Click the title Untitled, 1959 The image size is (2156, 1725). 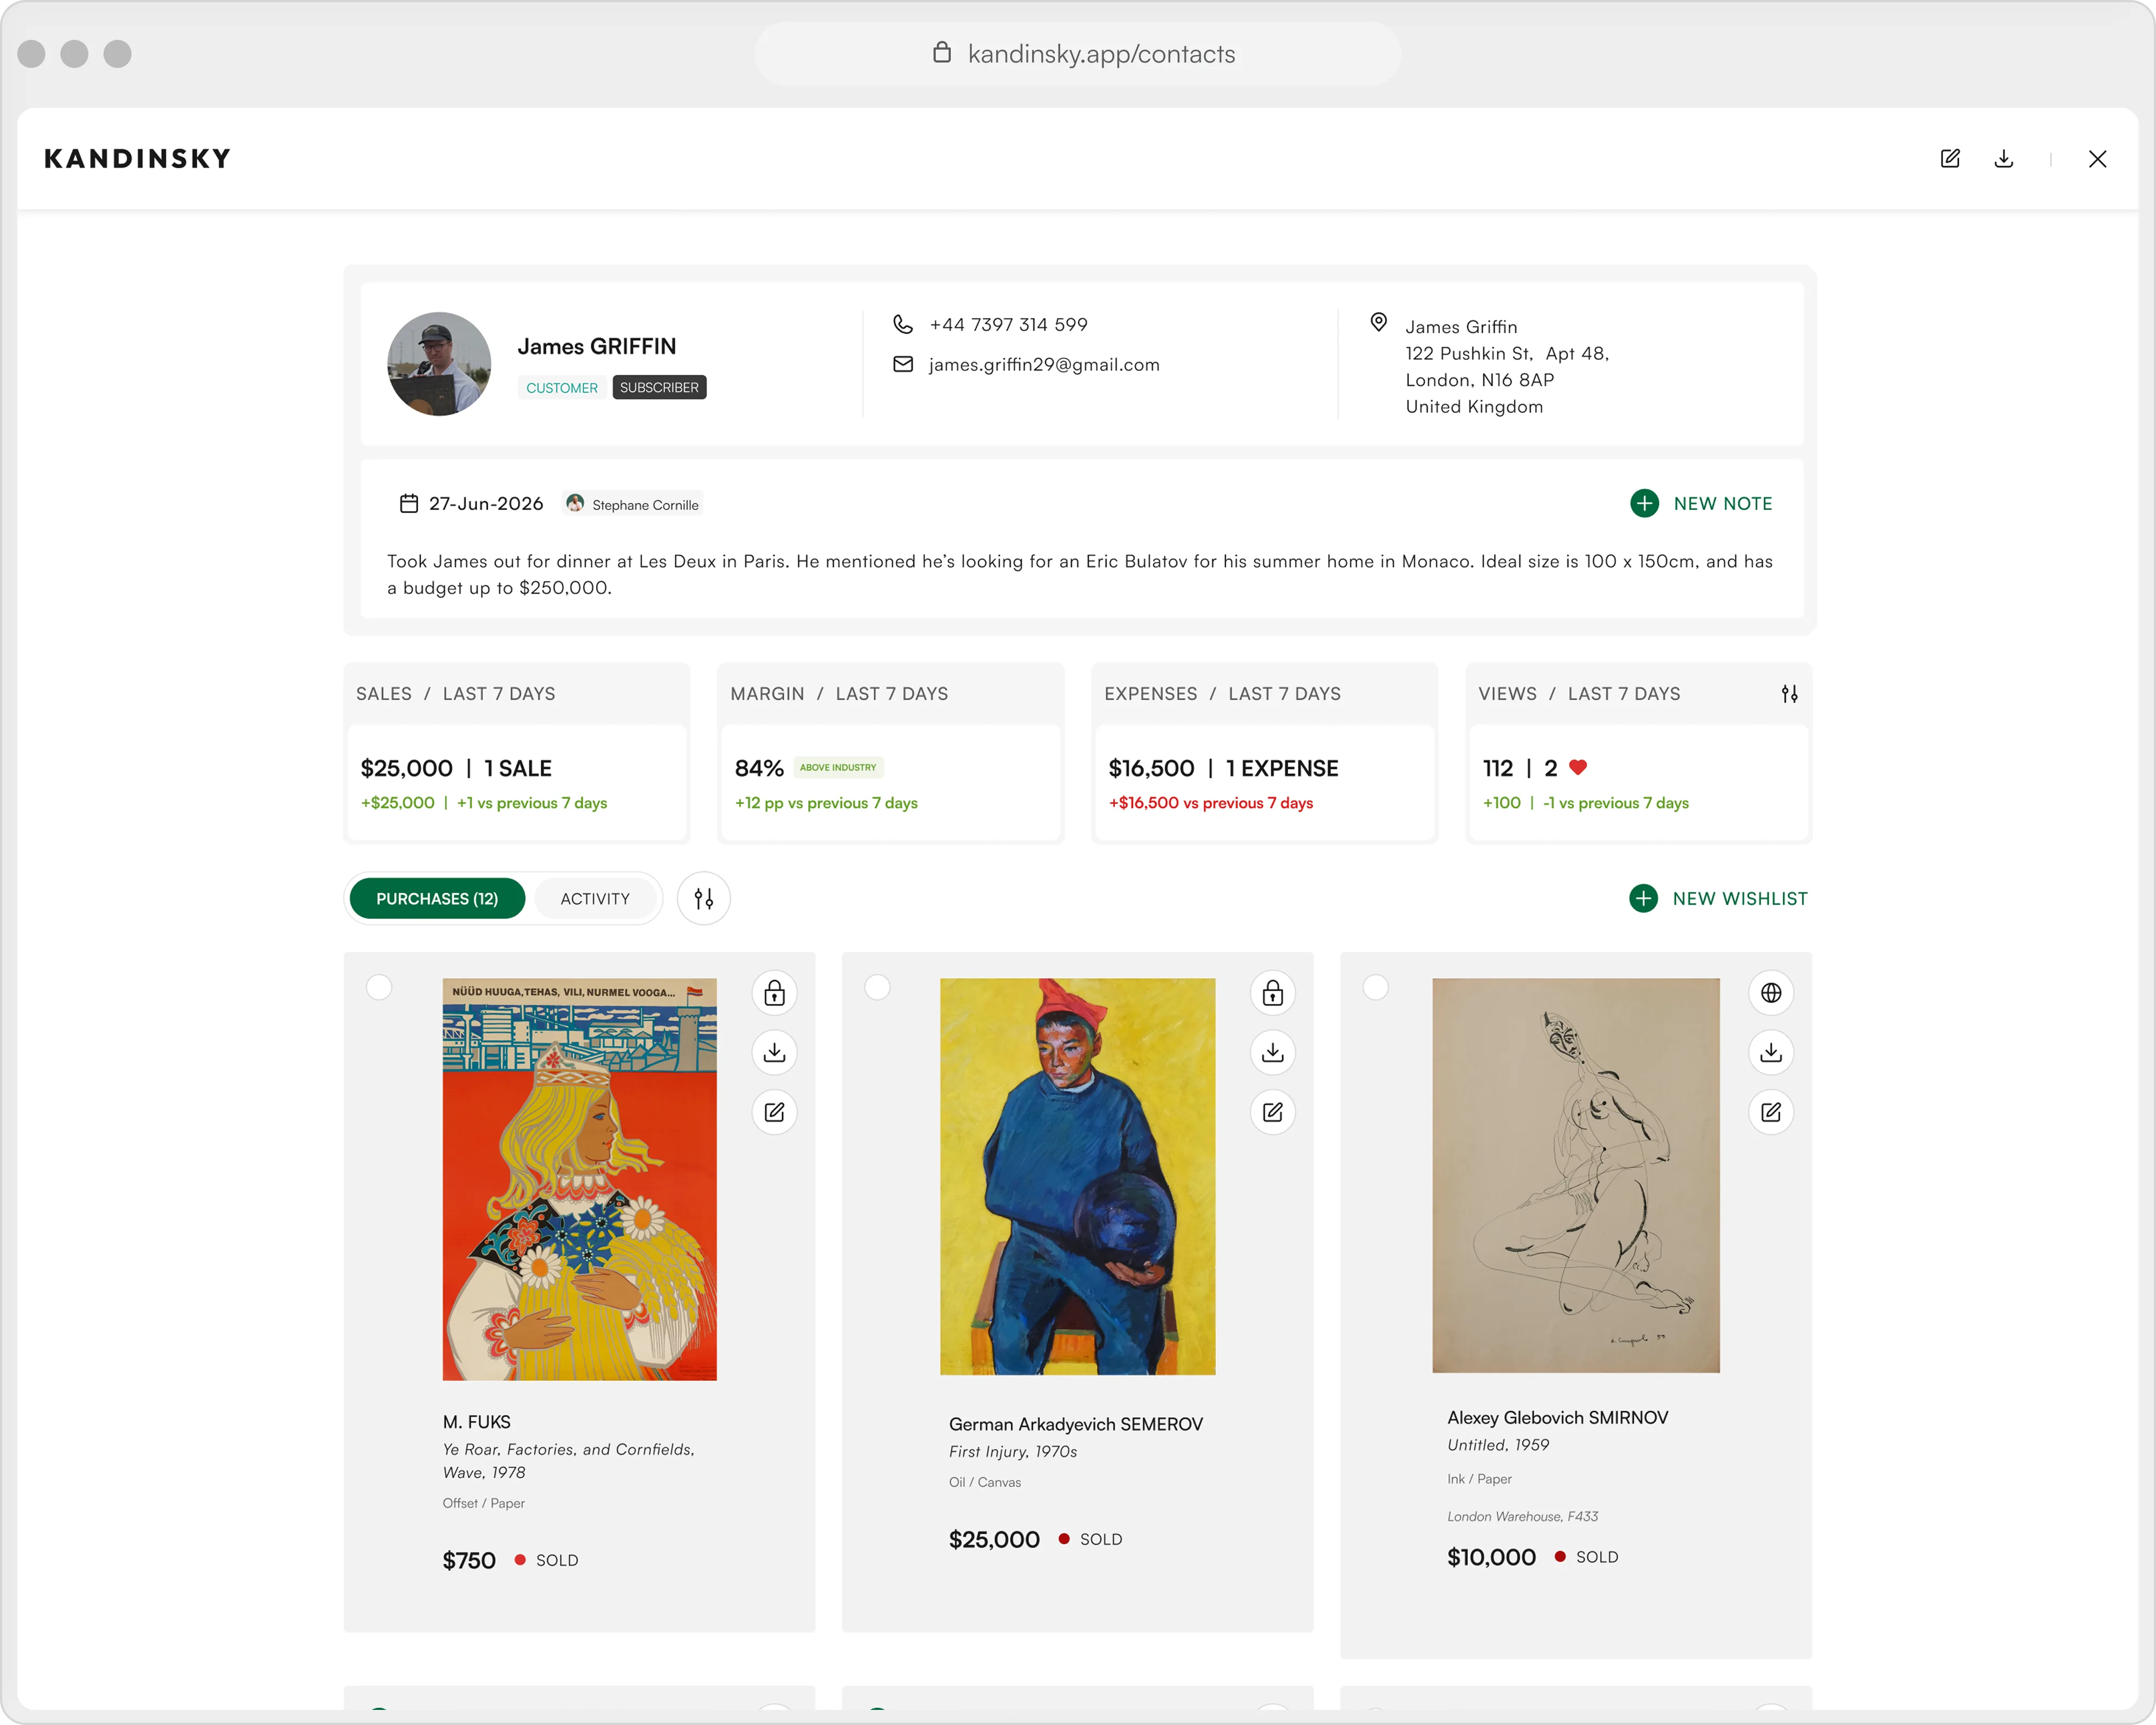click(1497, 1444)
